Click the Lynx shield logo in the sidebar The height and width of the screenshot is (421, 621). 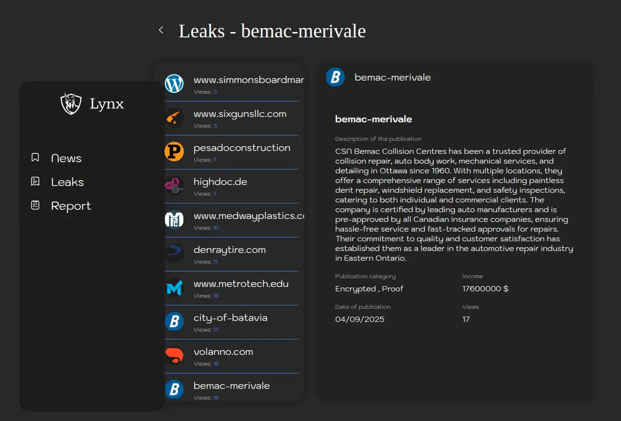[x=71, y=103]
